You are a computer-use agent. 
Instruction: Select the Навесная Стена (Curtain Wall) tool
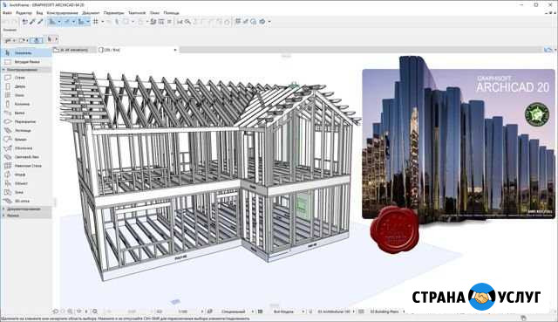tap(26, 166)
